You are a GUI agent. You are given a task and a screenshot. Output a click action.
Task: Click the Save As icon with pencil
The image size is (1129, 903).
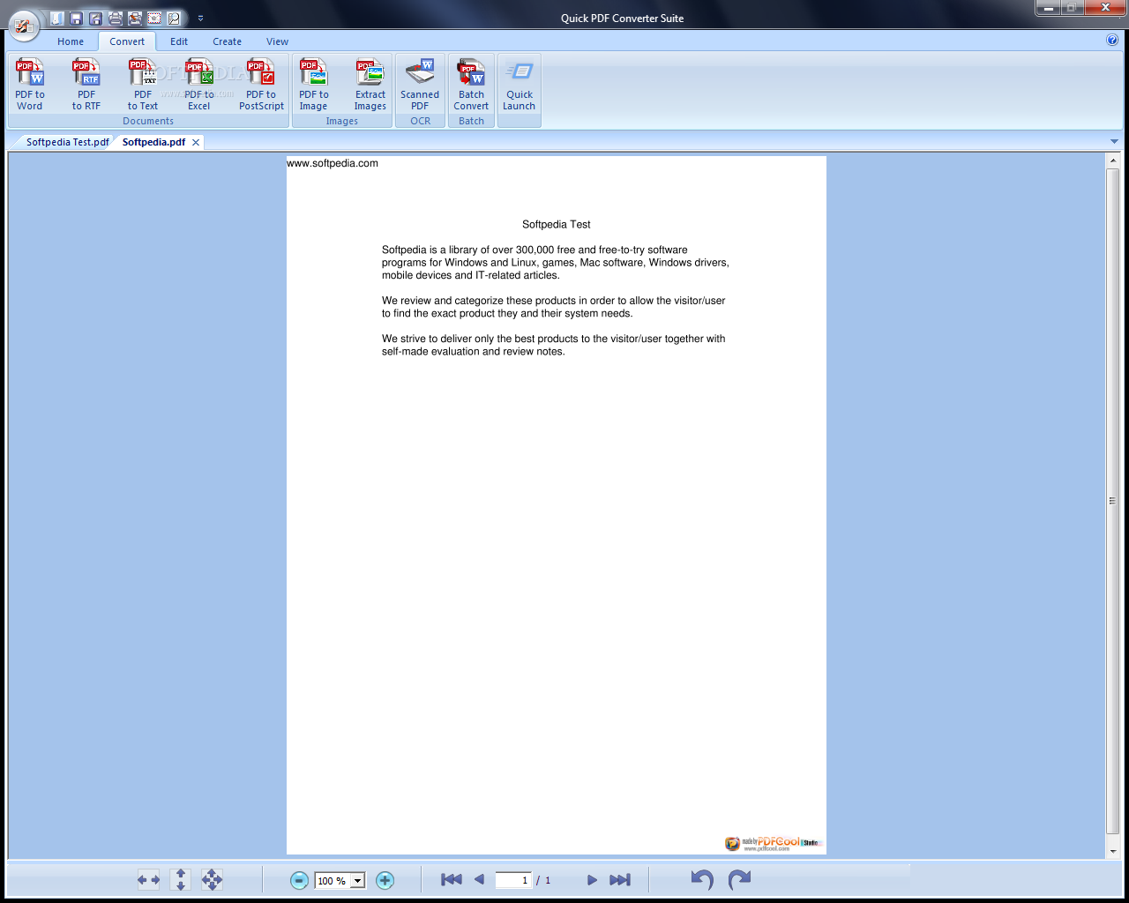pyautogui.click(x=96, y=18)
